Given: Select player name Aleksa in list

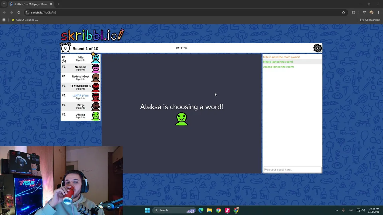Looking at the screenshot, I should point(80,115).
